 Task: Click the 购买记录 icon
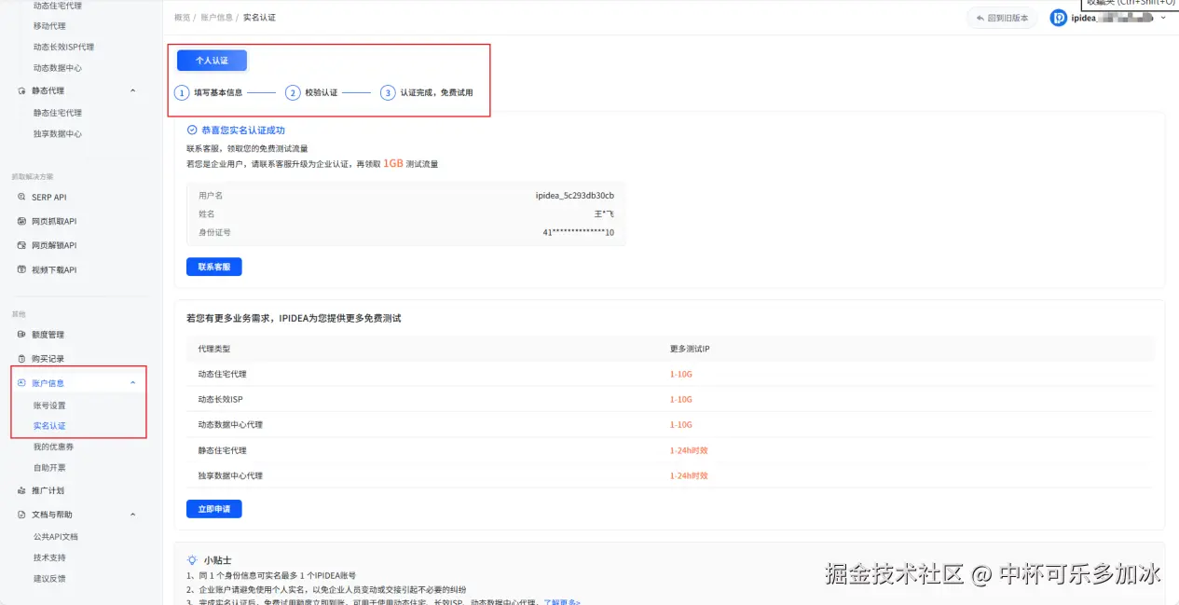click(22, 358)
